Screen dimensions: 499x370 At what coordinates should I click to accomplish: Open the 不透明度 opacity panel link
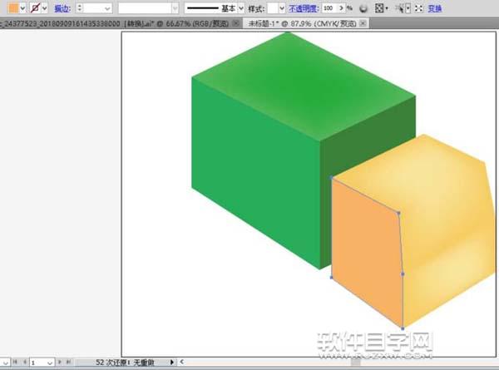tap(304, 8)
